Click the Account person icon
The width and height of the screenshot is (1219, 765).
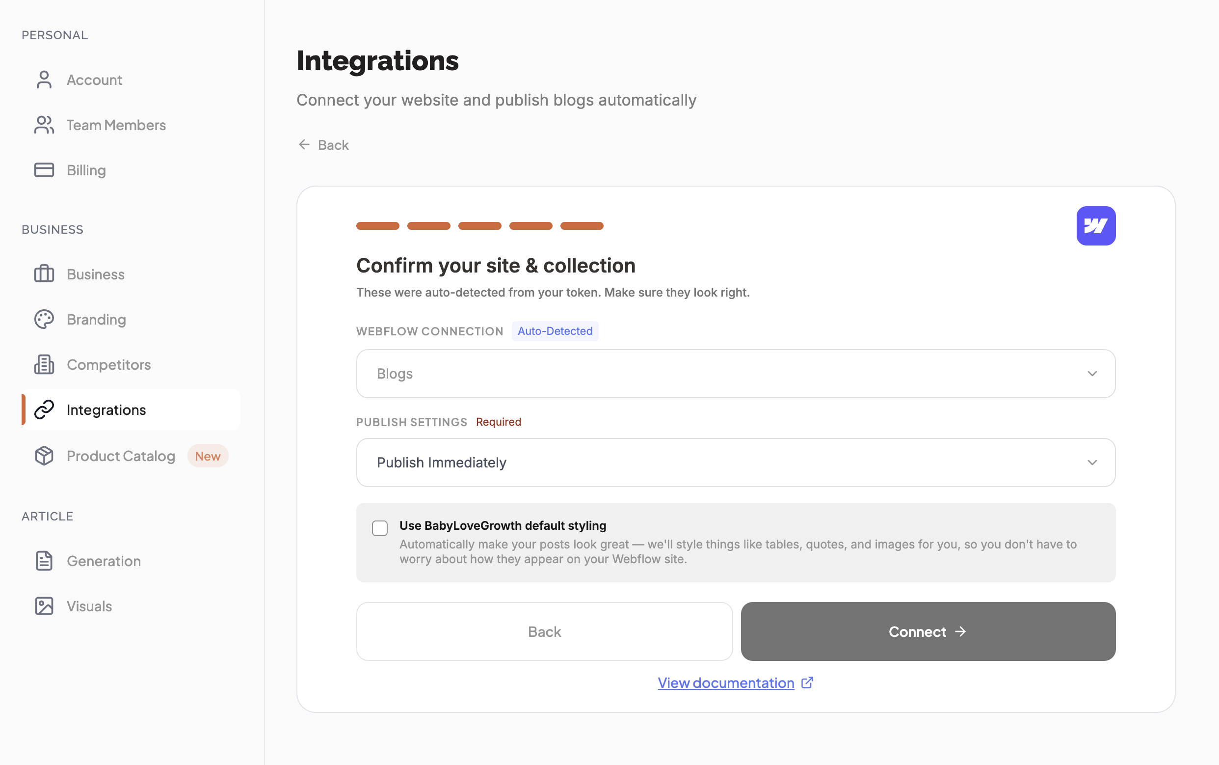44,80
